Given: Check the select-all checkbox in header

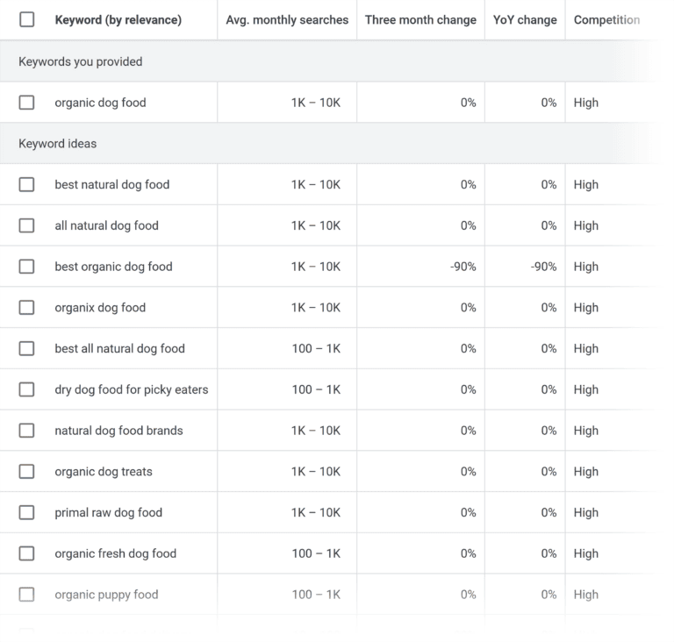Looking at the screenshot, I should coord(26,19).
